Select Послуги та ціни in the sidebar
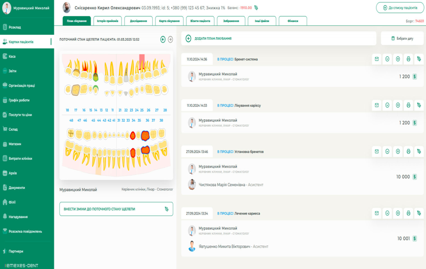 click(20, 115)
